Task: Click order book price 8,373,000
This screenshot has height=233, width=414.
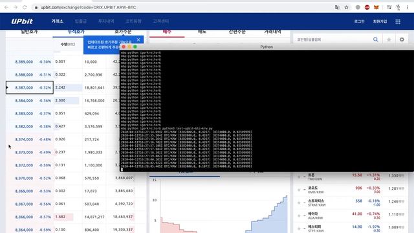Action: (24, 153)
